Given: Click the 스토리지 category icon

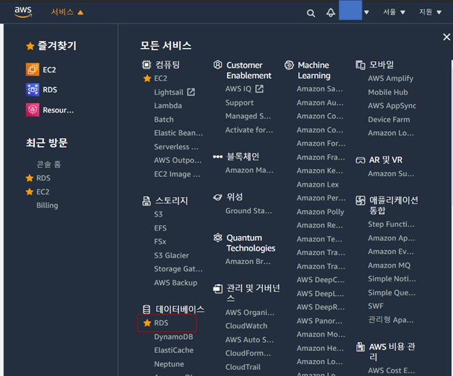Looking at the screenshot, I should coord(146,201).
